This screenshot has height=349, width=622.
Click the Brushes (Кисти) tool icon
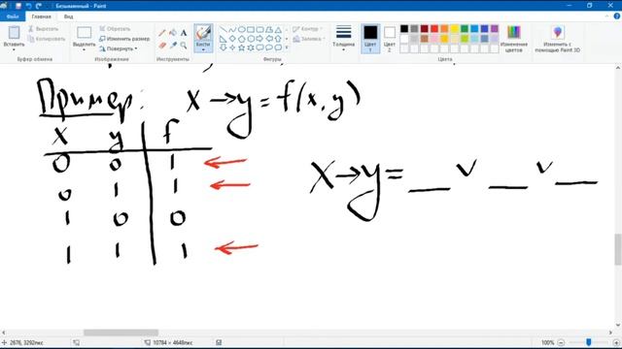pyautogui.click(x=203, y=33)
